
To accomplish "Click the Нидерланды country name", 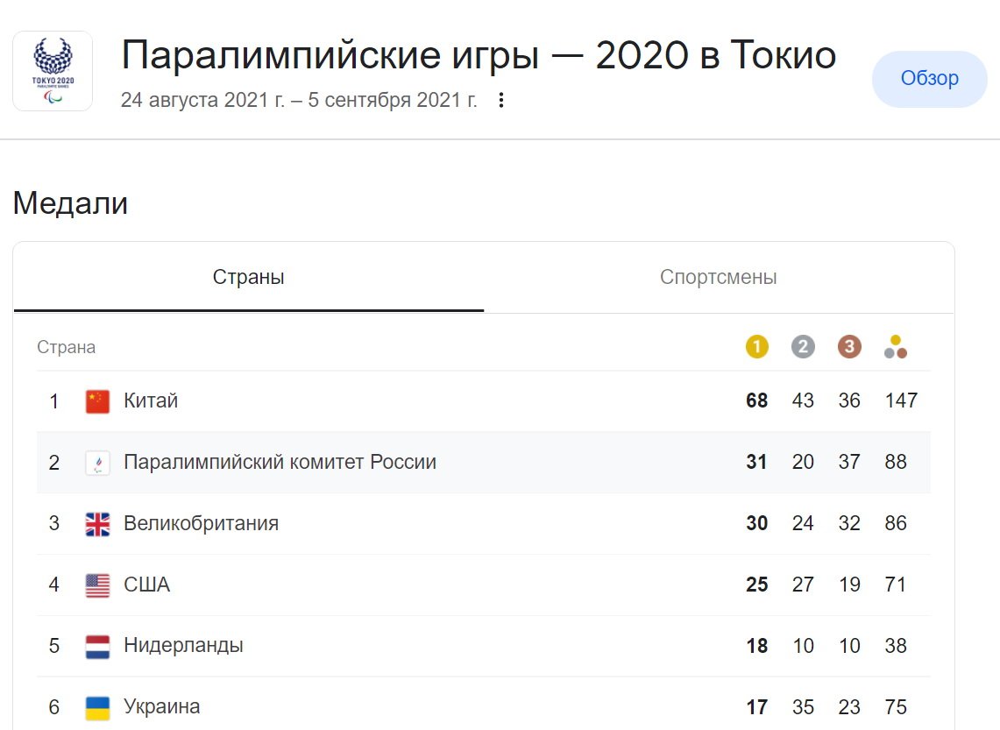I will pyautogui.click(x=183, y=646).
